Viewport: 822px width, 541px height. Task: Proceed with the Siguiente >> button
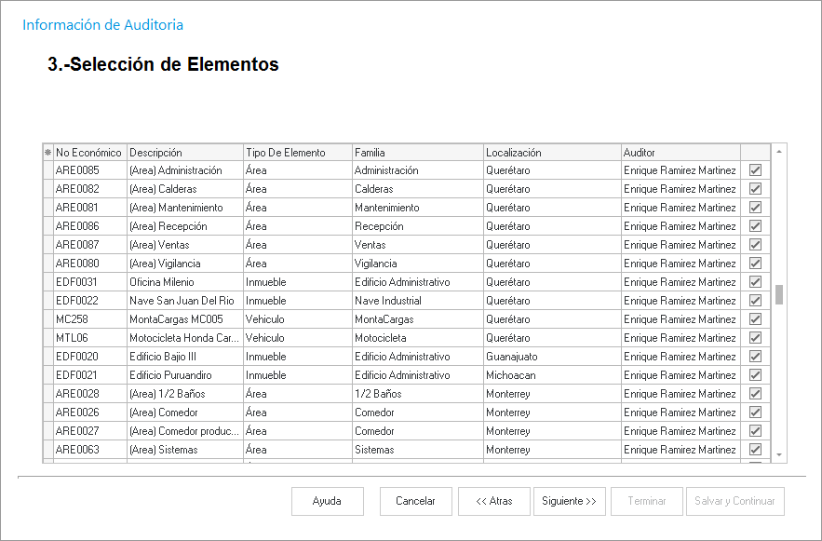click(x=569, y=501)
